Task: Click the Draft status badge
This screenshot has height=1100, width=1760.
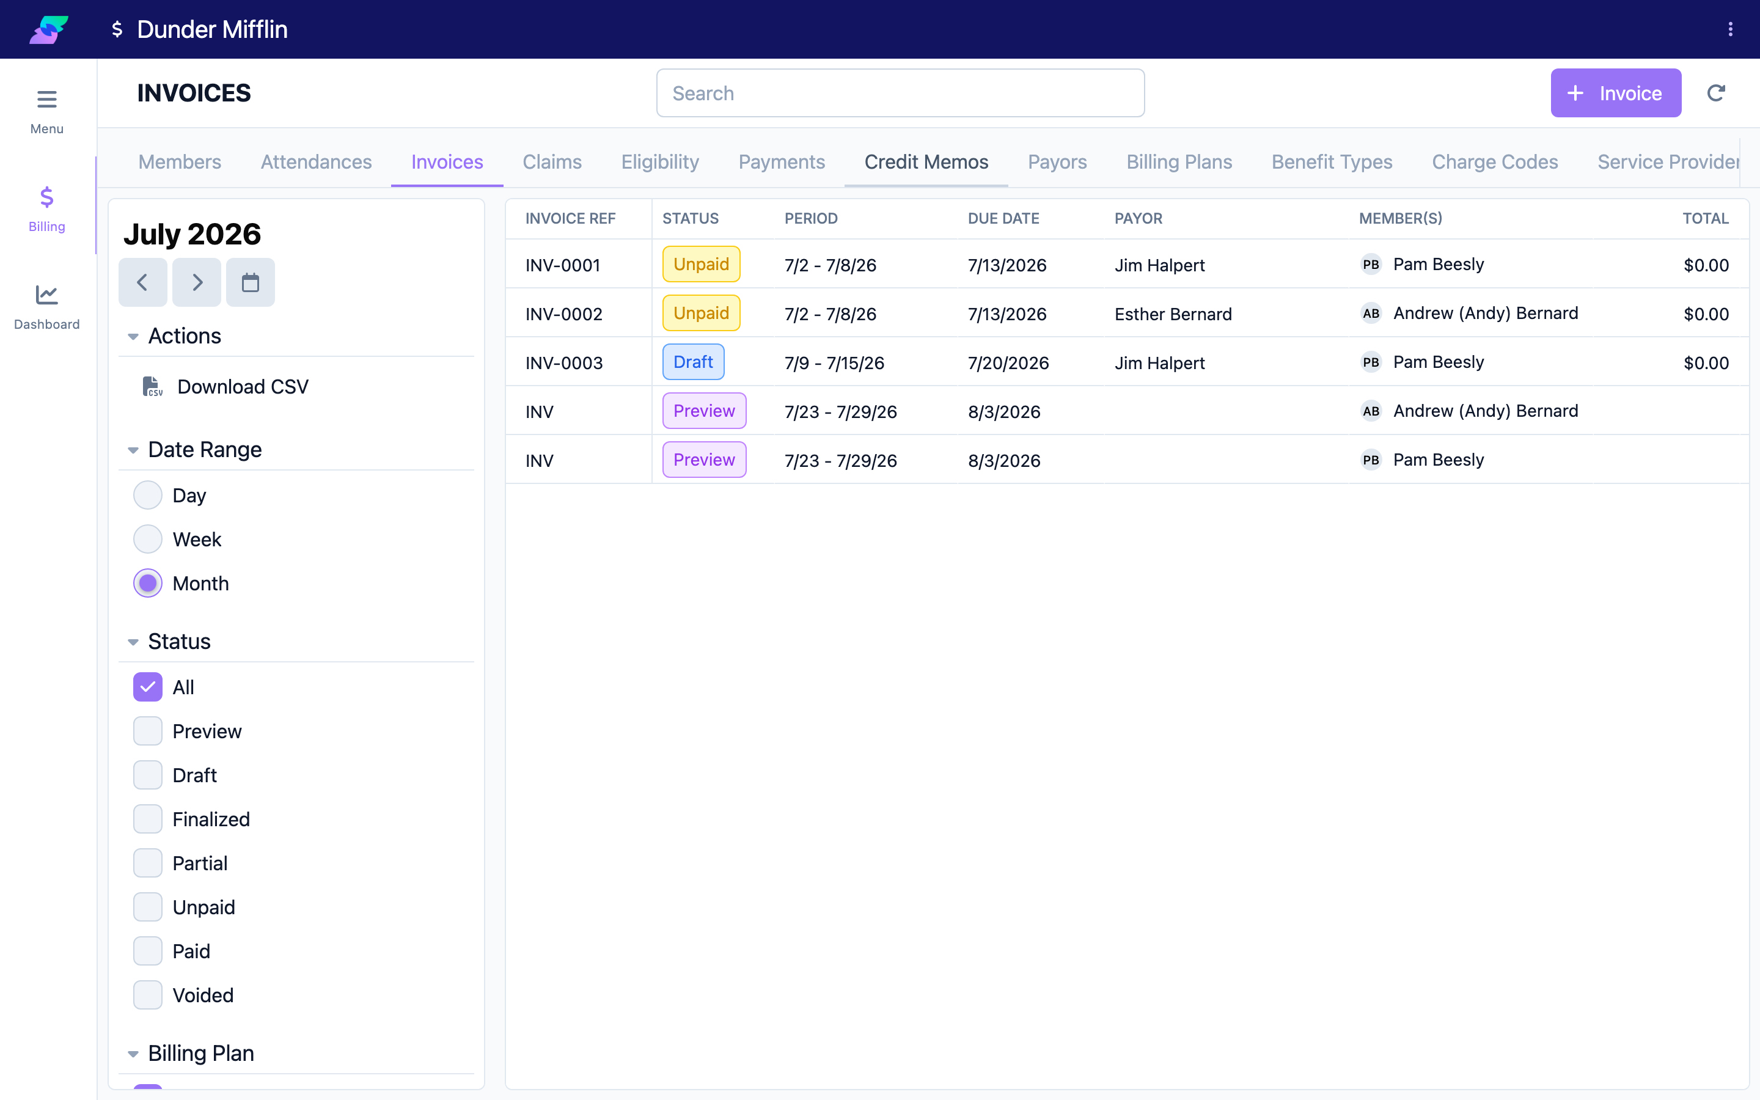Action: click(x=693, y=362)
